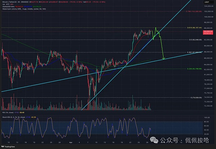The image size is (216, 149).
Task: Click the 80.00 level on RSI scale
Action: [x=206, y=122]
